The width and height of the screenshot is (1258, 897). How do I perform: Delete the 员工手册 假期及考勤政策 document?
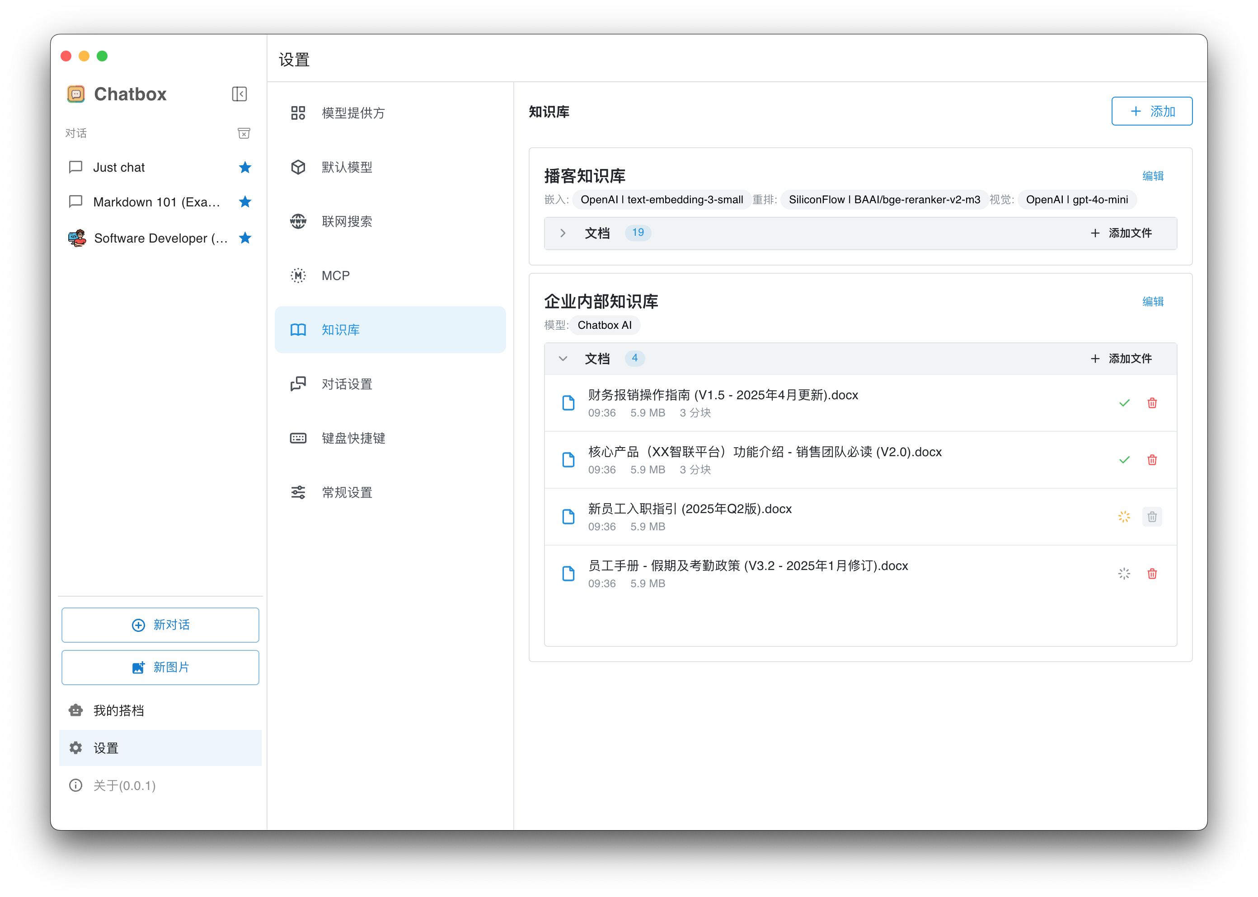(1152, 573)
